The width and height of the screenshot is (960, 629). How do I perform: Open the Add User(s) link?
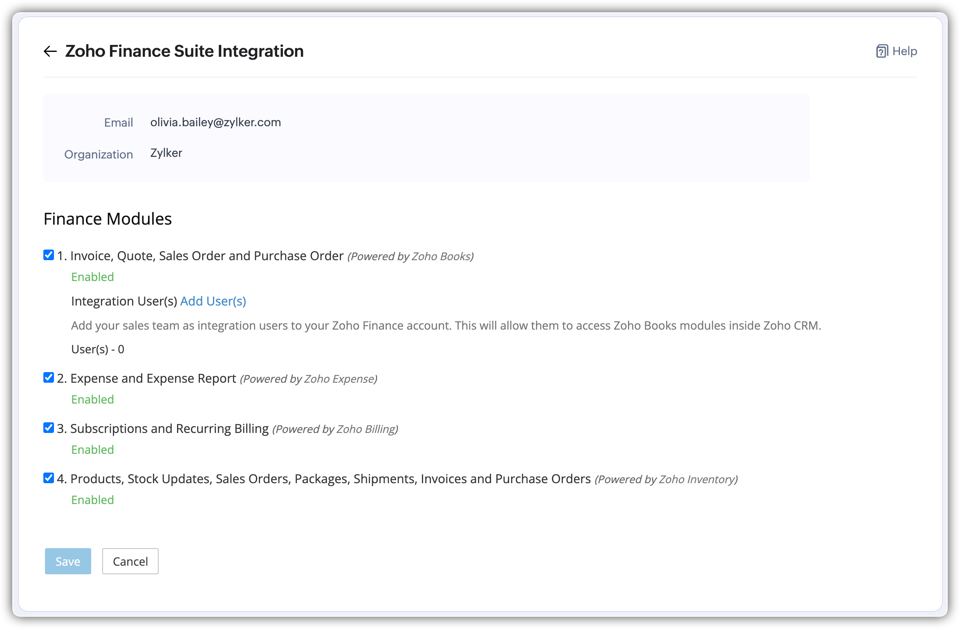213,301
